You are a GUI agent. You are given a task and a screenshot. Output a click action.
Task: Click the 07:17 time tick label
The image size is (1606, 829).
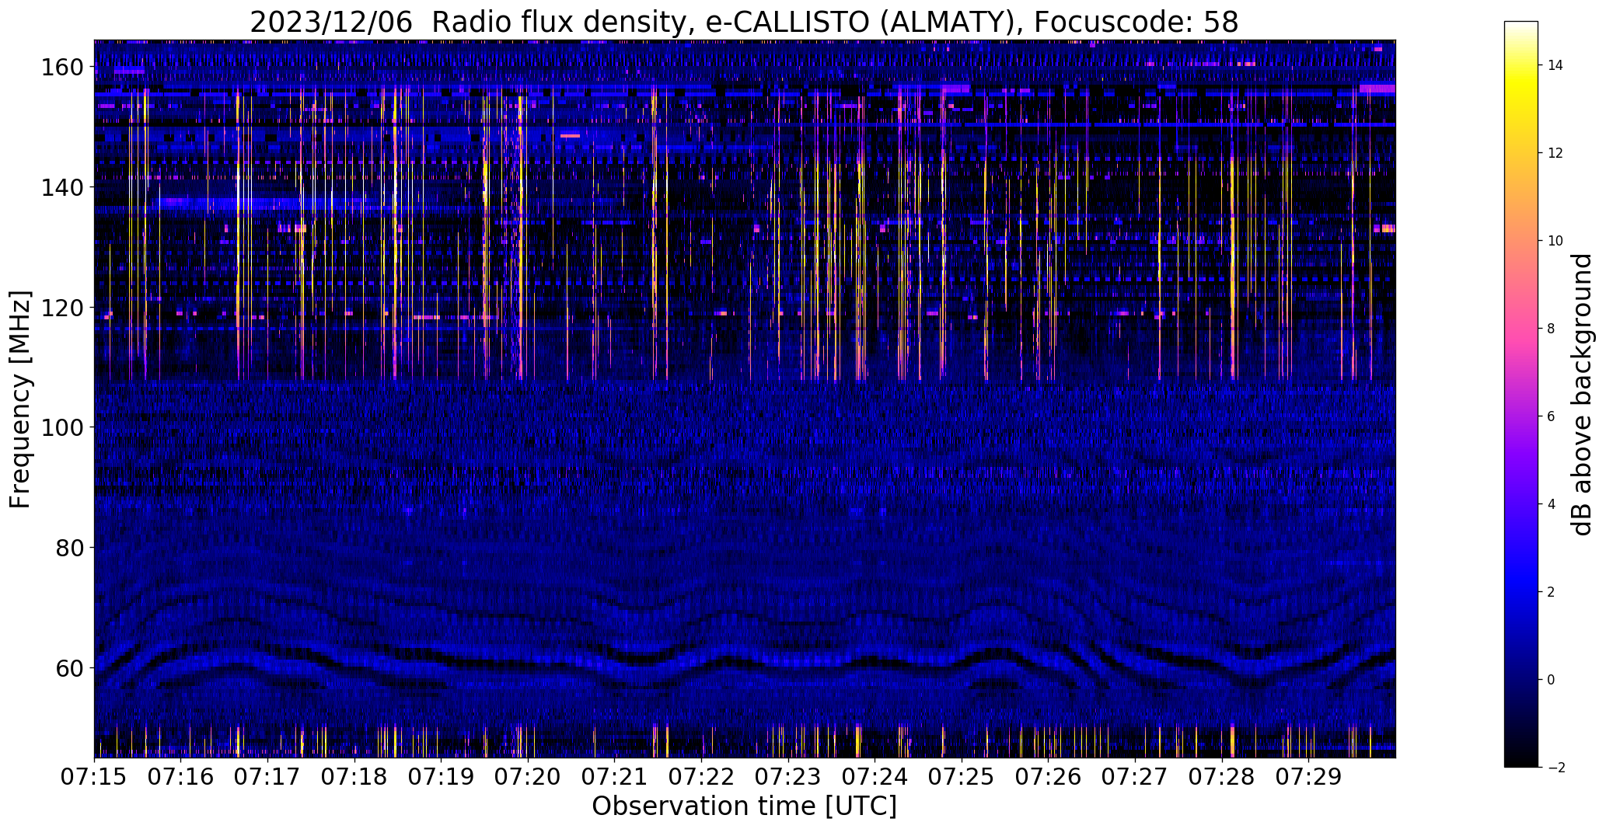(x=268, y=777)
